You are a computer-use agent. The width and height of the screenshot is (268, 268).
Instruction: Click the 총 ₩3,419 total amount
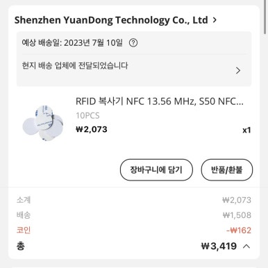[219, 246]
